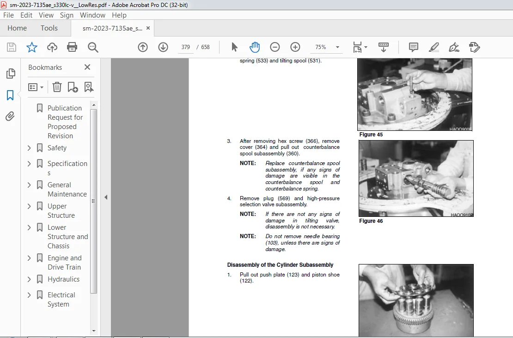Expand the Electrical System bookmark

point(29,295)
